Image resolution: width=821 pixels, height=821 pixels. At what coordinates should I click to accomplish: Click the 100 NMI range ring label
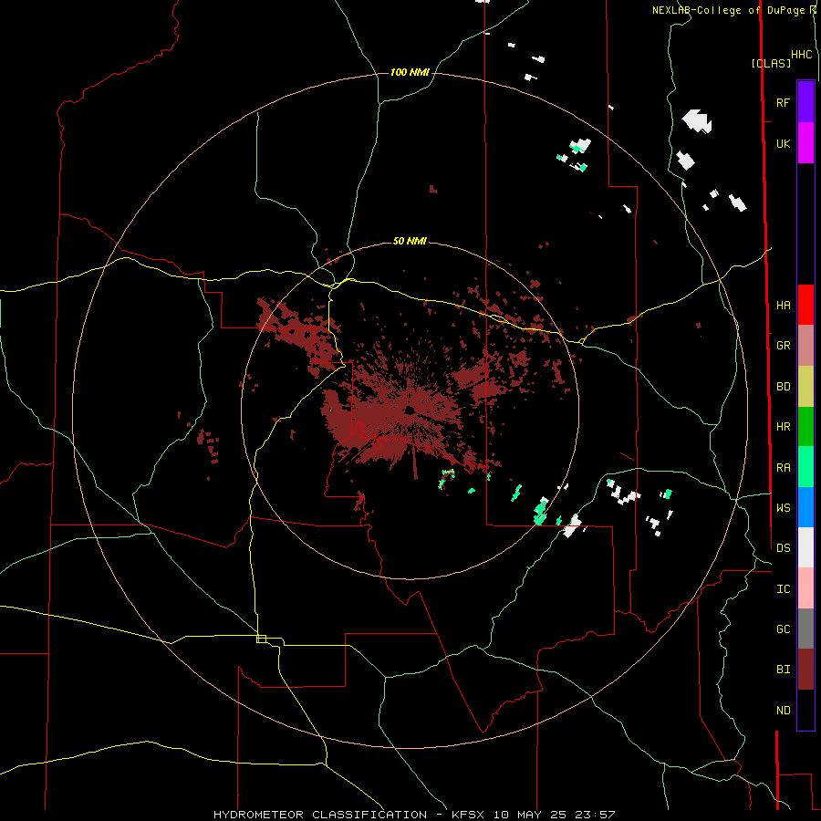pyautogui.click(x=410, y=72)
